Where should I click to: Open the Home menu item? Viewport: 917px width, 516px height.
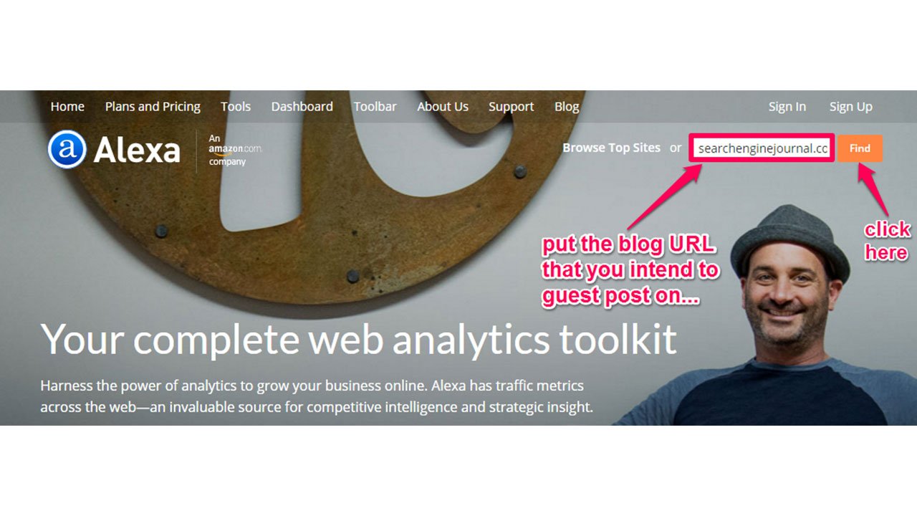click(x=67, y=106)
